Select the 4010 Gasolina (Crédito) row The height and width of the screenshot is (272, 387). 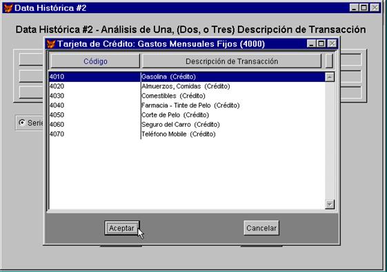(187, 76)
